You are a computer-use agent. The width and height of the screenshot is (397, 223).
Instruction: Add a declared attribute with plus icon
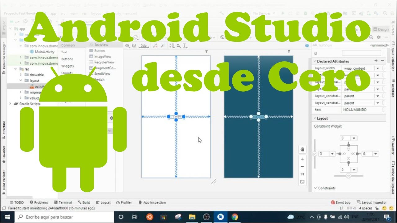376,61
